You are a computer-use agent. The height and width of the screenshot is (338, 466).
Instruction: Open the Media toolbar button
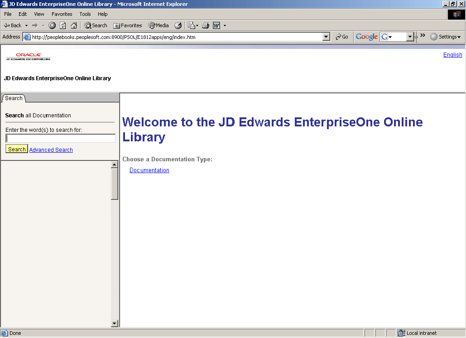point(159,25)
